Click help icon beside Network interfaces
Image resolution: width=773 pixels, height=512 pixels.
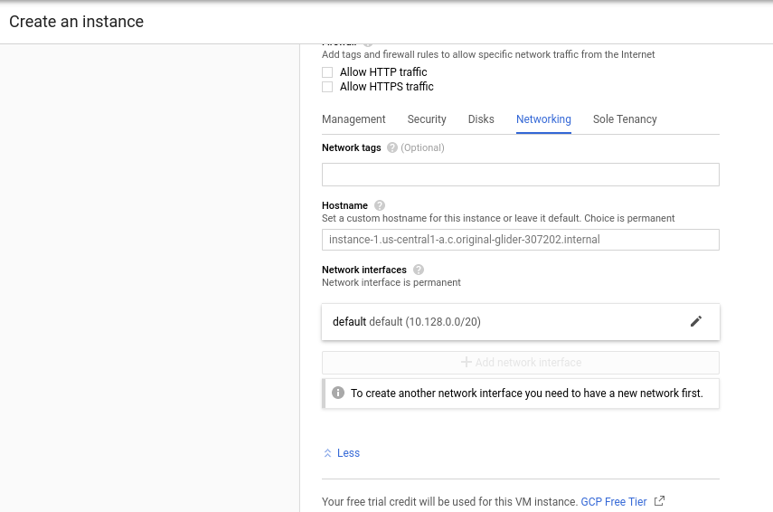[418, 270]
